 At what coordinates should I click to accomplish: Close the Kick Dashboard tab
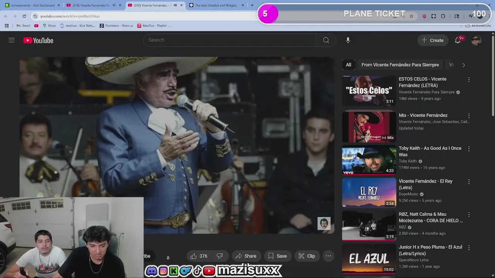(x=59, y=5)
